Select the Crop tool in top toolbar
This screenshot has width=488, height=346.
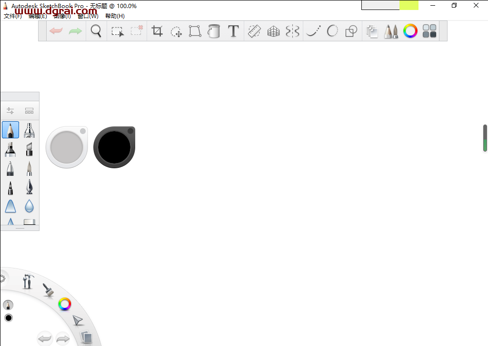(157, 31)
